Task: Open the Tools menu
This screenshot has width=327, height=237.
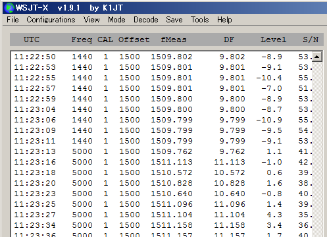Action: click(x=199, y=20)
